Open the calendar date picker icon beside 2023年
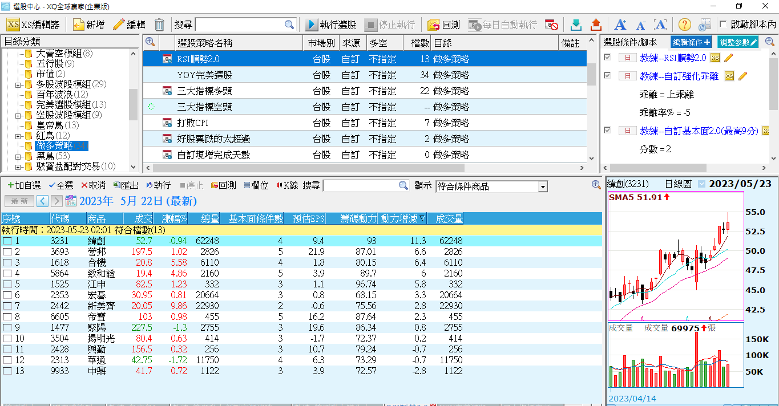Screen dimensions: 779x406 pyautogui.click(x=71, y=200)
